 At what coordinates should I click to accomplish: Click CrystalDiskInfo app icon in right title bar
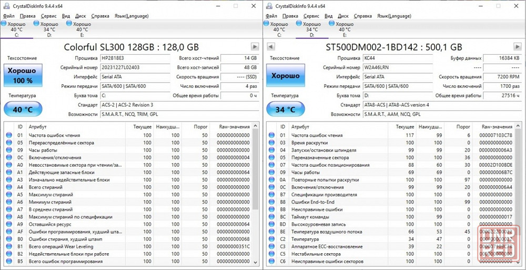[x=269, y=6]
